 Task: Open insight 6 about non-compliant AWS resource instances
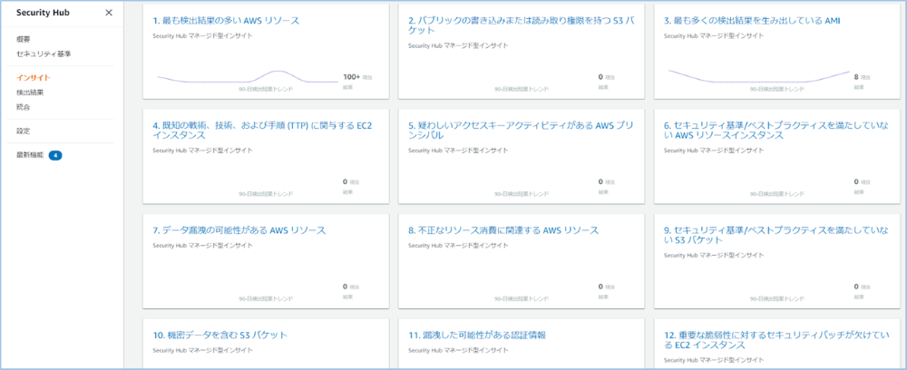775,130
